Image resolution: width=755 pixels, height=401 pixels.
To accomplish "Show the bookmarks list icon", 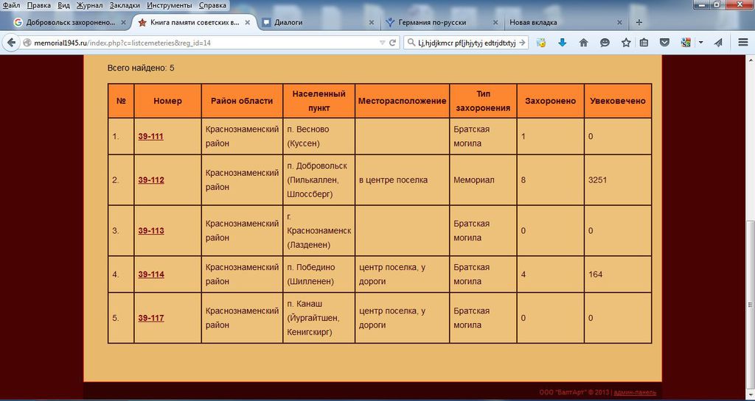I will point(644,43).
